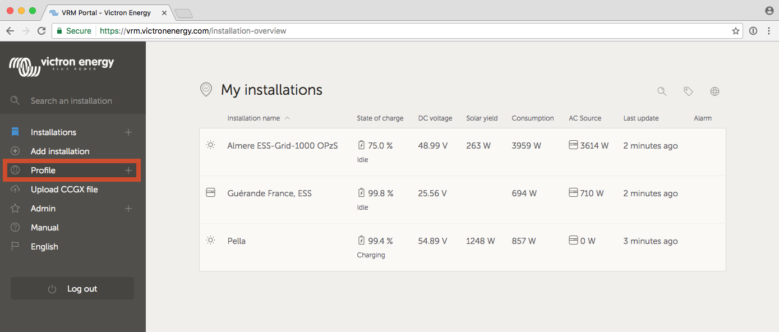The width and height of the screenshot is (779, 332).
Task: Click the Chrome user profile icon
Action: [x=769, y=11]
